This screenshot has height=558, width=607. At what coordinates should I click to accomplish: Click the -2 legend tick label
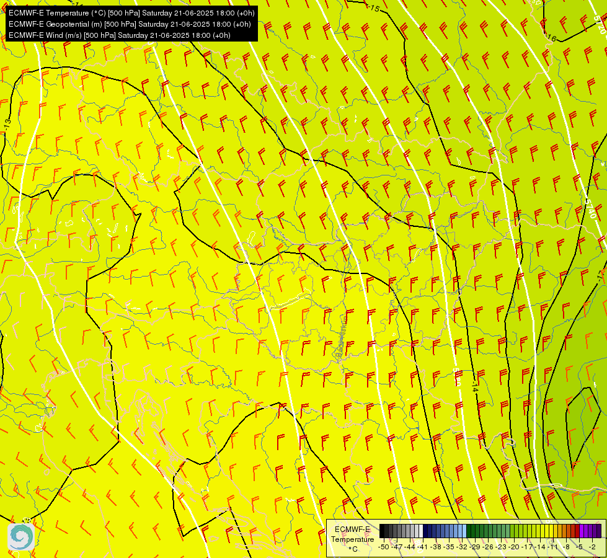click(x=592, y=547)
